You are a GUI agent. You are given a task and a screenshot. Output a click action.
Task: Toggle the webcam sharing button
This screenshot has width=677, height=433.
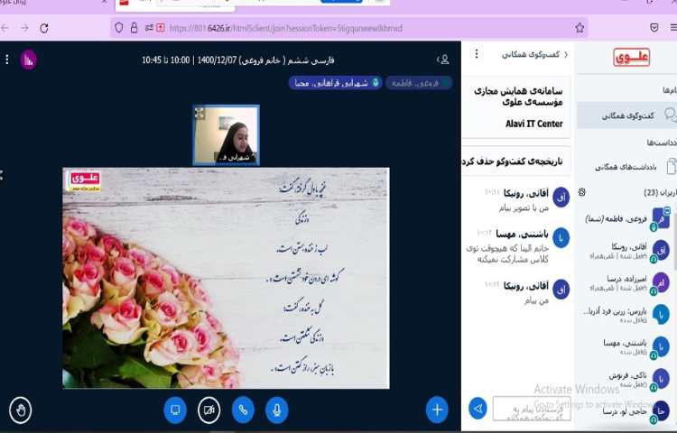pos(209,410)
